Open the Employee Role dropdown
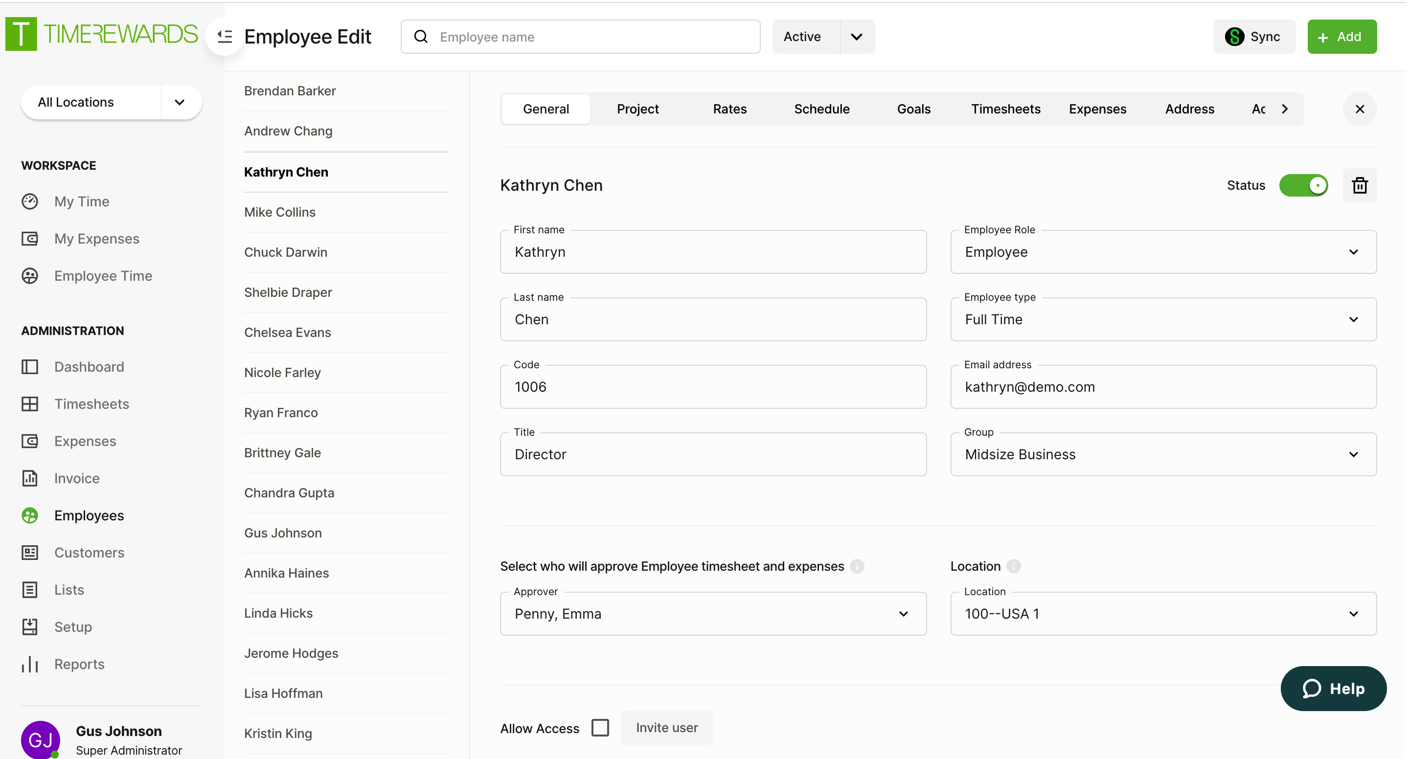 pyautogui.click(x=1163, y=252)
